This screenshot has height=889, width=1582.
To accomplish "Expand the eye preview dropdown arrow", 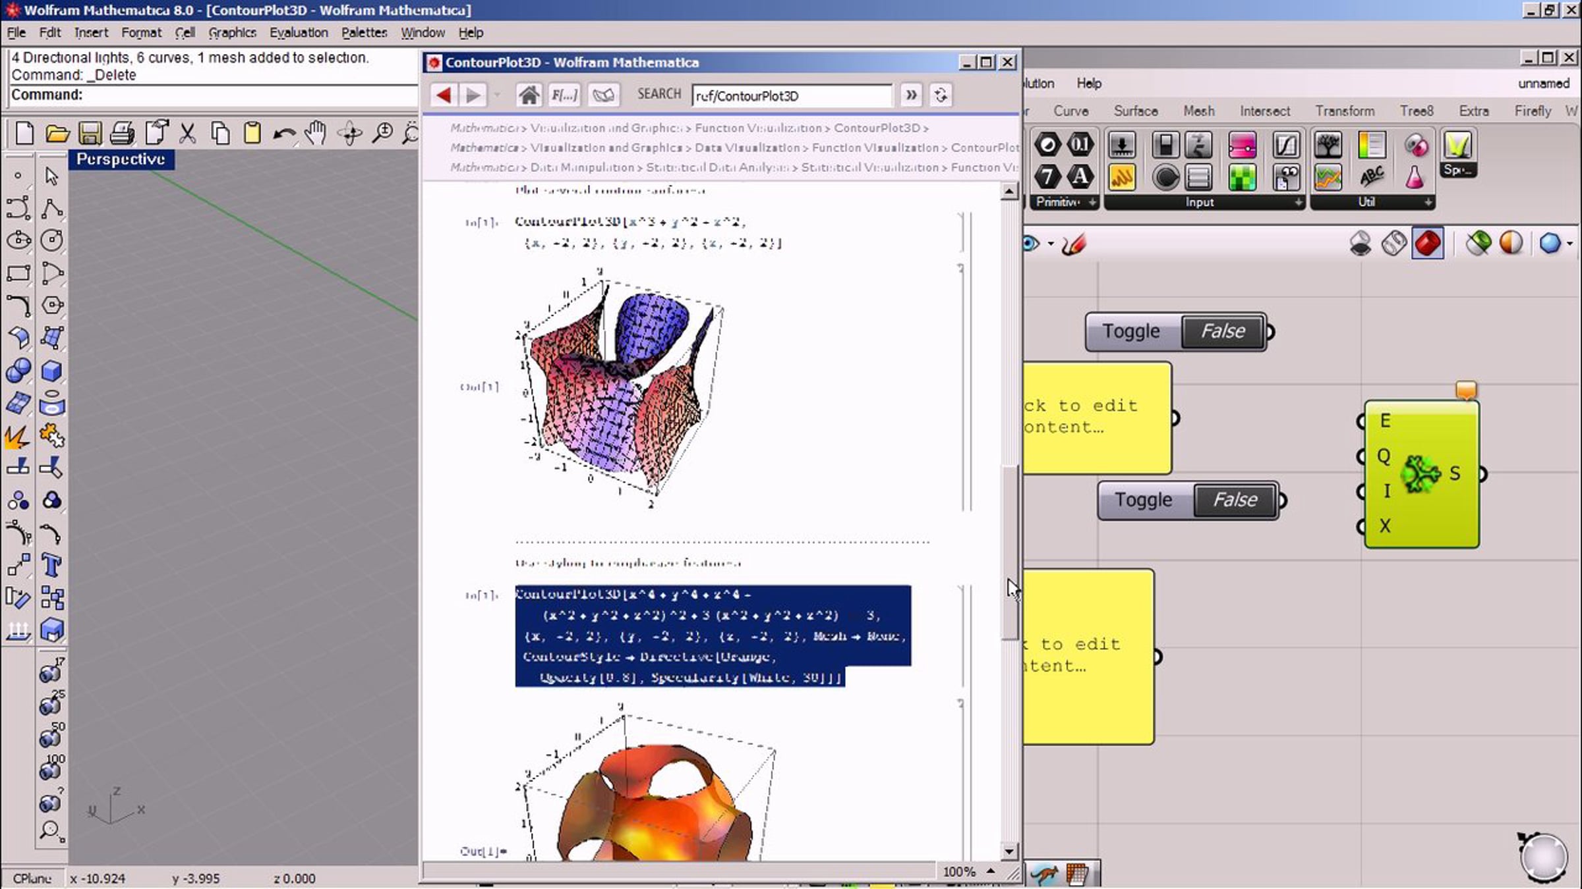I will pyautogui.click(x=1051, y=244).
